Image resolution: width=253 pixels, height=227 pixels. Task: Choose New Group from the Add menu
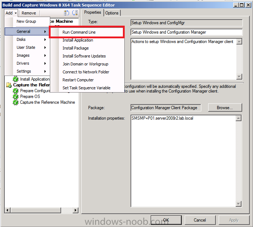pos(26,21)
